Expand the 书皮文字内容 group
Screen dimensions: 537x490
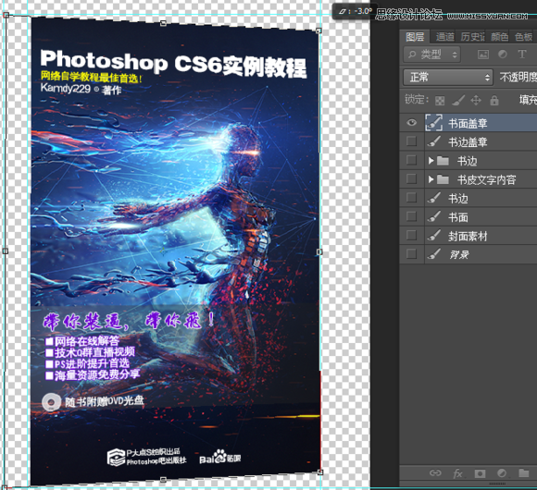431,179
